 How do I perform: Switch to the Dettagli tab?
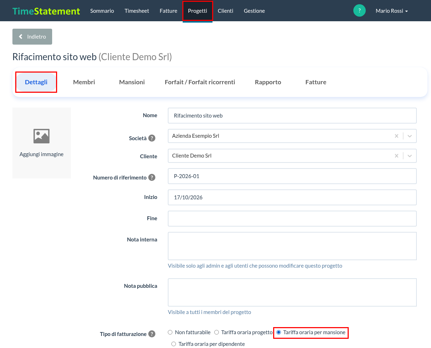tap(36, 82)
